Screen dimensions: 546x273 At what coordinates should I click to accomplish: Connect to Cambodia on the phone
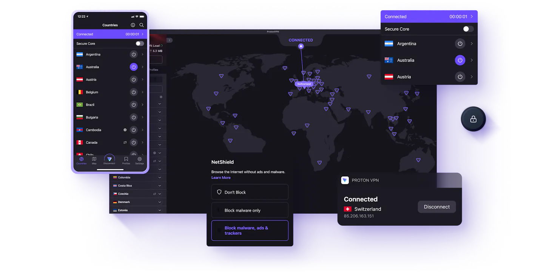click(x=134, y=130)
